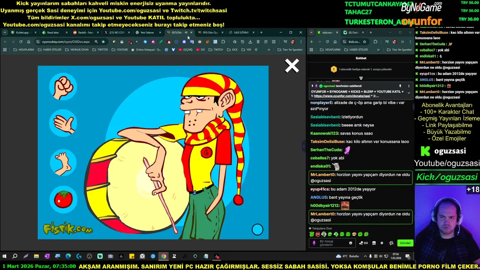Open the oyunfor.com donate link
The width and height of the screenshot is (480, 270).
click(342, 96)
